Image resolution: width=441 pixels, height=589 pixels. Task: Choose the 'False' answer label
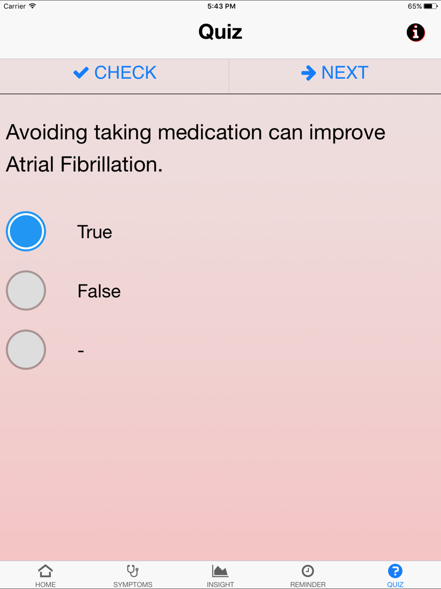[x=99, y=291]
